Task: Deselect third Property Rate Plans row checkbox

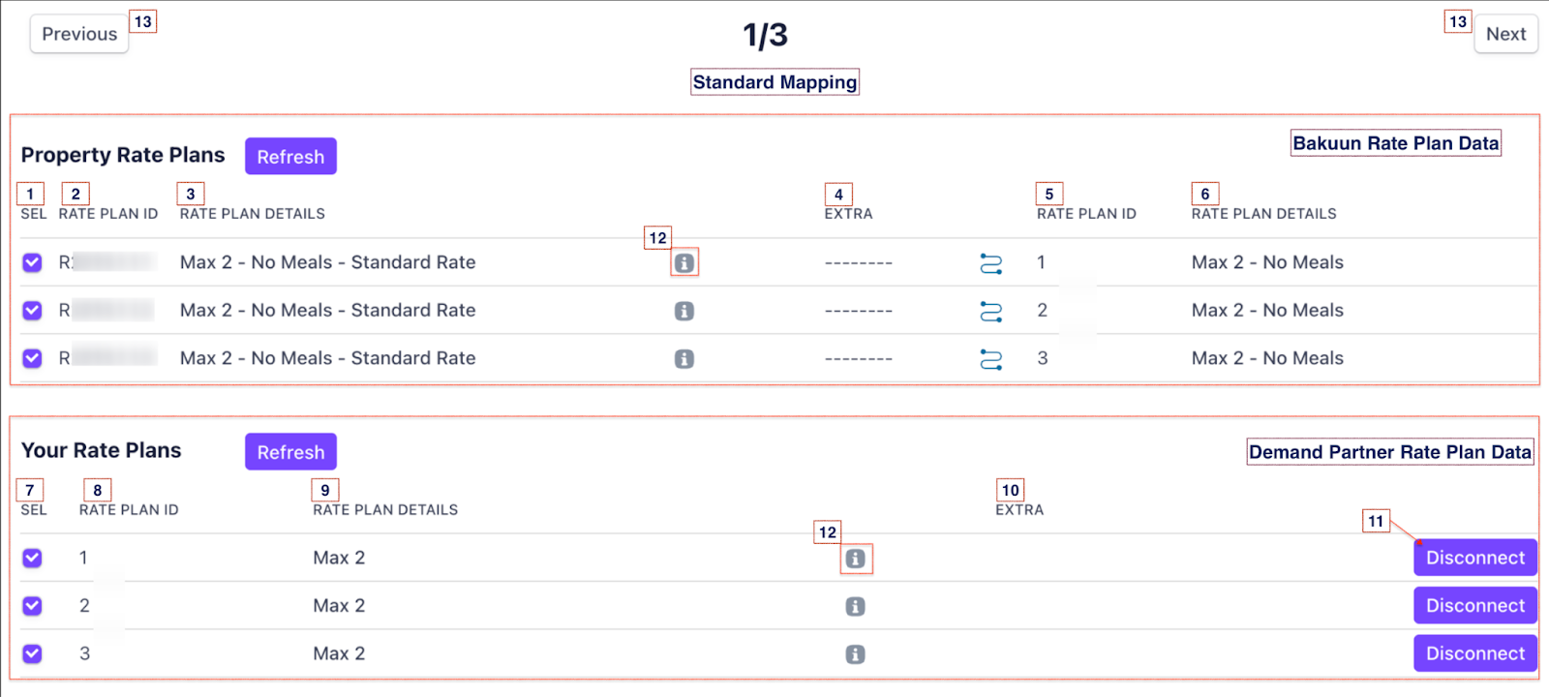Action: coord(32,358)
